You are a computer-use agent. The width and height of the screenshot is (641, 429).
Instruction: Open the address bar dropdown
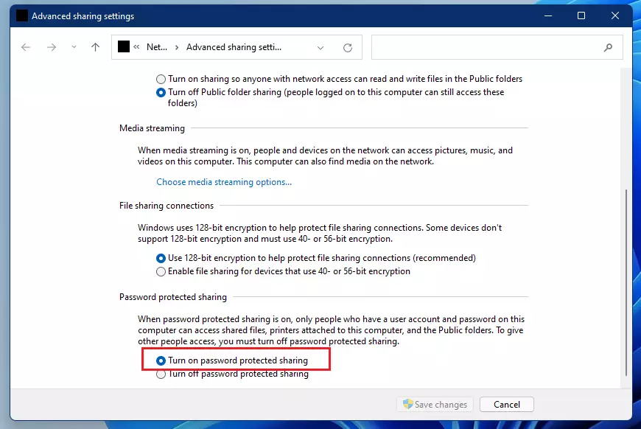point(320,46)
